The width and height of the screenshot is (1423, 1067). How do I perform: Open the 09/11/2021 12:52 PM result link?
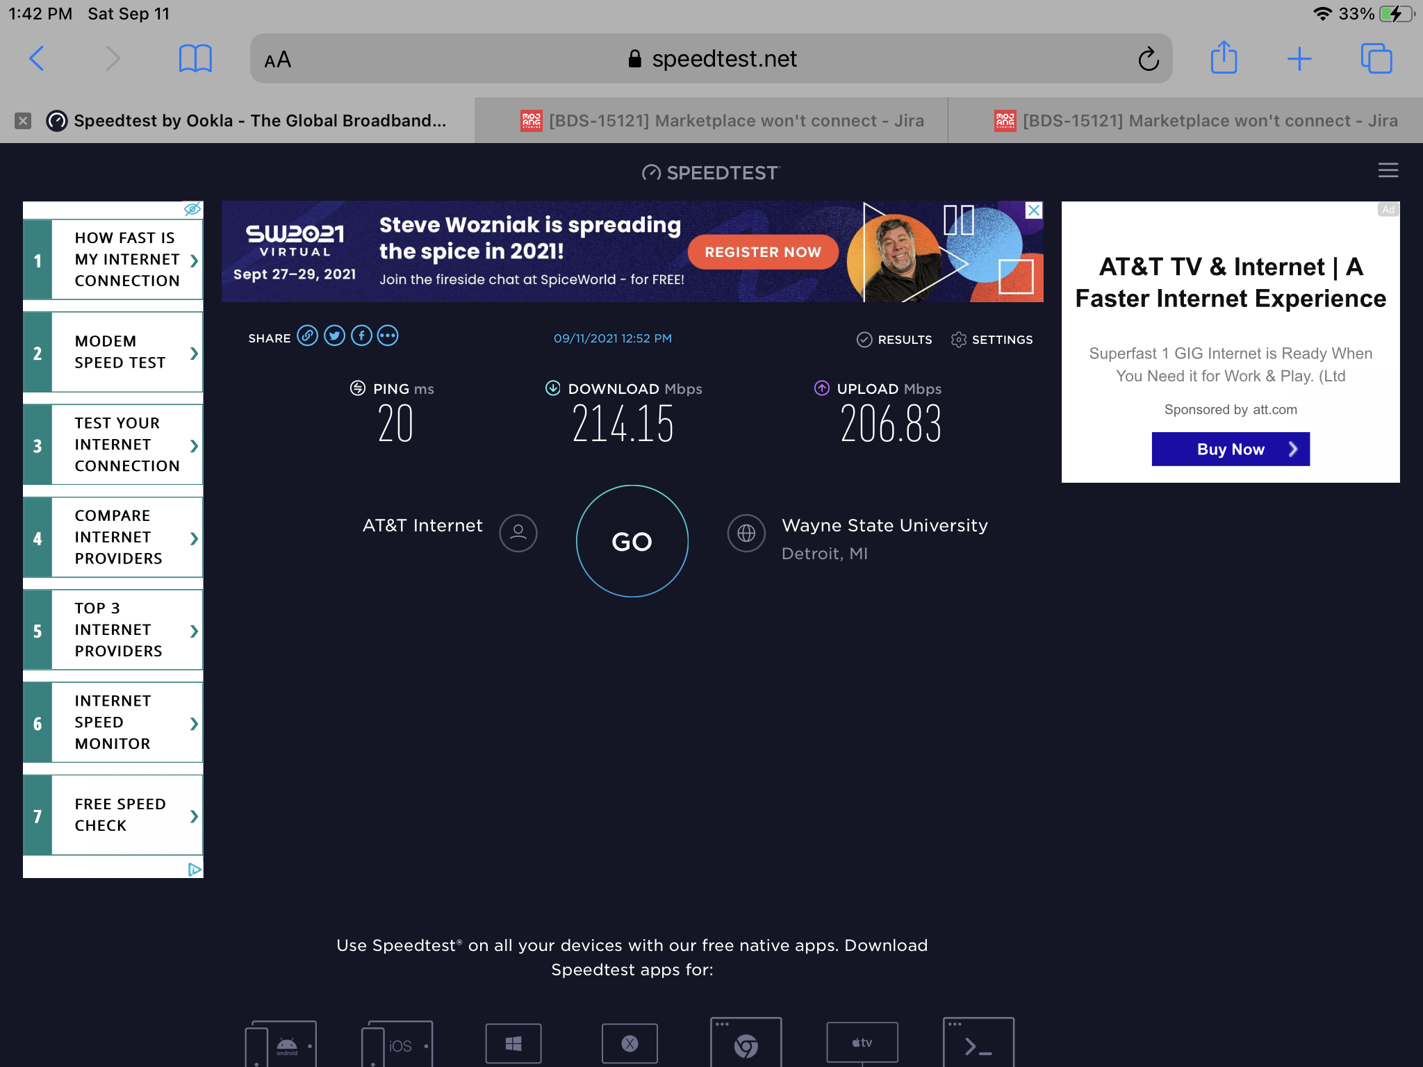[x=612, y=338]
